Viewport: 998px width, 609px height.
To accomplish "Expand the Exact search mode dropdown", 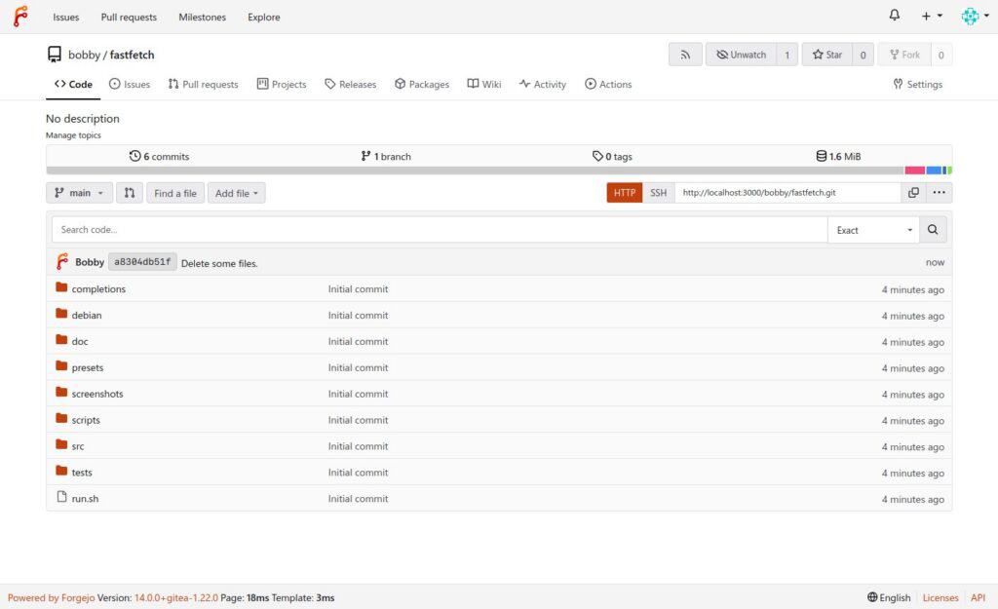I will click(874, 230).
